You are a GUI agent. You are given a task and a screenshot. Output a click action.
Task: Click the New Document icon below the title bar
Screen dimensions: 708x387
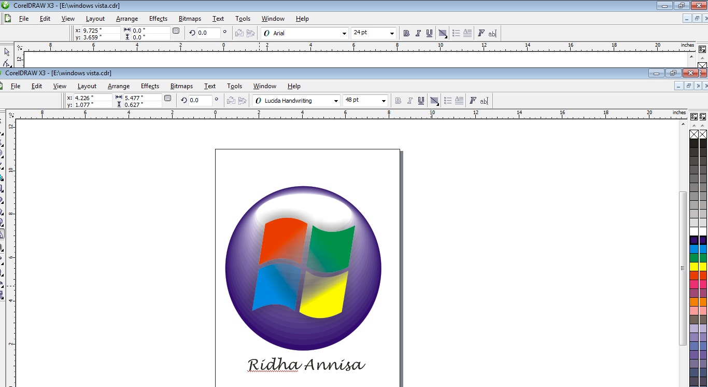coord(8,18)
